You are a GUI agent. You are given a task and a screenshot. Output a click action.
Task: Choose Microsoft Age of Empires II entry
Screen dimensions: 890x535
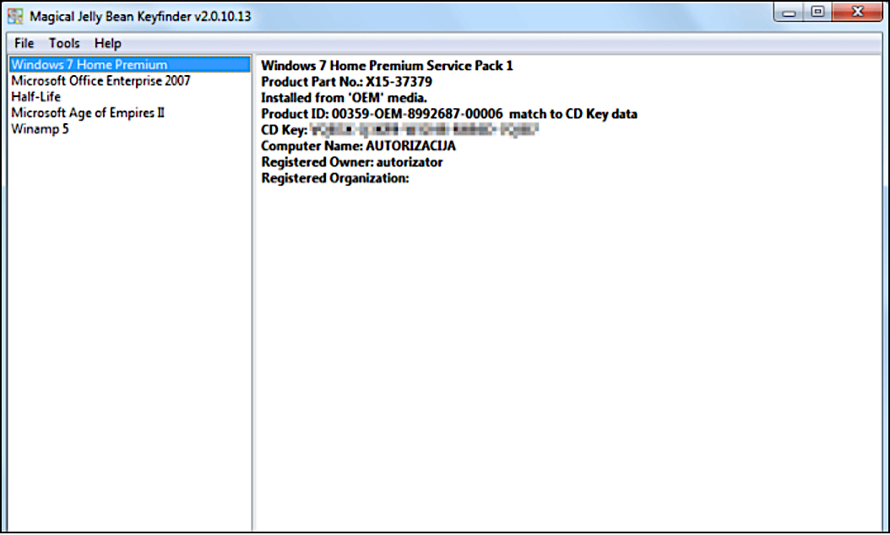[x=88, y=113]
